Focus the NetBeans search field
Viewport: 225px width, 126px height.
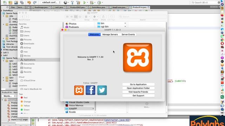point(205,2)
